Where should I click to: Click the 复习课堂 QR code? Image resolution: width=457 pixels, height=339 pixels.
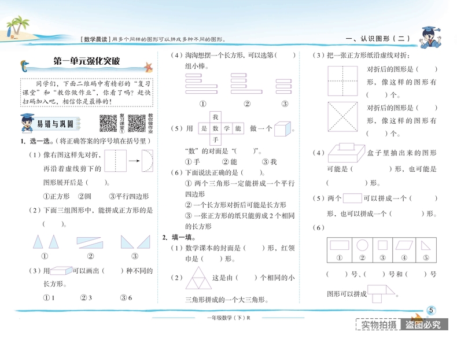(108, 123)
